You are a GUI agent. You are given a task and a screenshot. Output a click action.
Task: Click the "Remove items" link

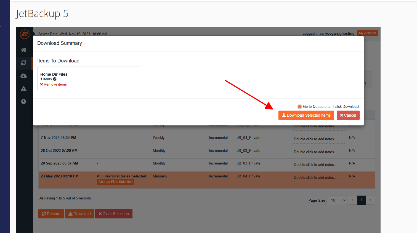(x=54, y=84)
